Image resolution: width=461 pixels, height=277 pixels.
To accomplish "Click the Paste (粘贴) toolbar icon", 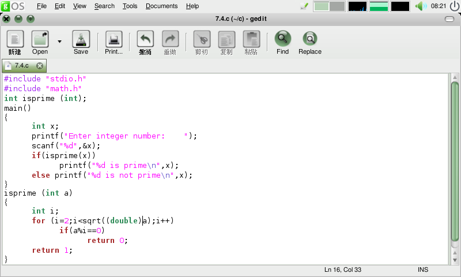I will [251, 39].
